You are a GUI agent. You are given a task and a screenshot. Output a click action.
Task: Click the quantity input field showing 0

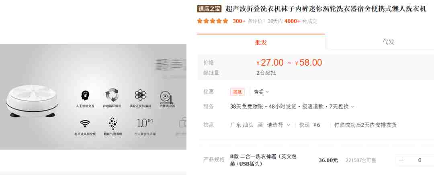click(x=420, y=160)
